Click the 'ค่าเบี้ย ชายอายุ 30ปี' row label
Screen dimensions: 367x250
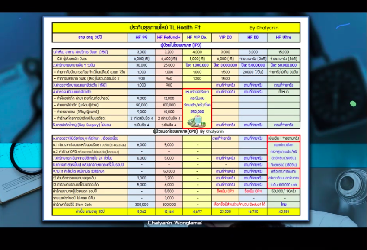tap(90, 212)
